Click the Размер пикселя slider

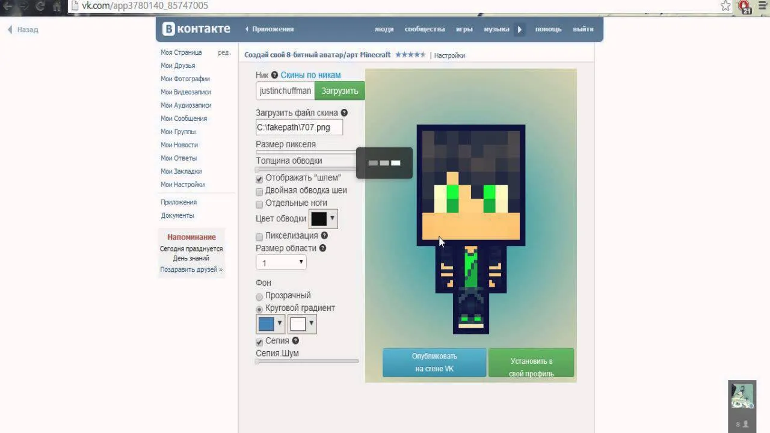coord(306,152)
